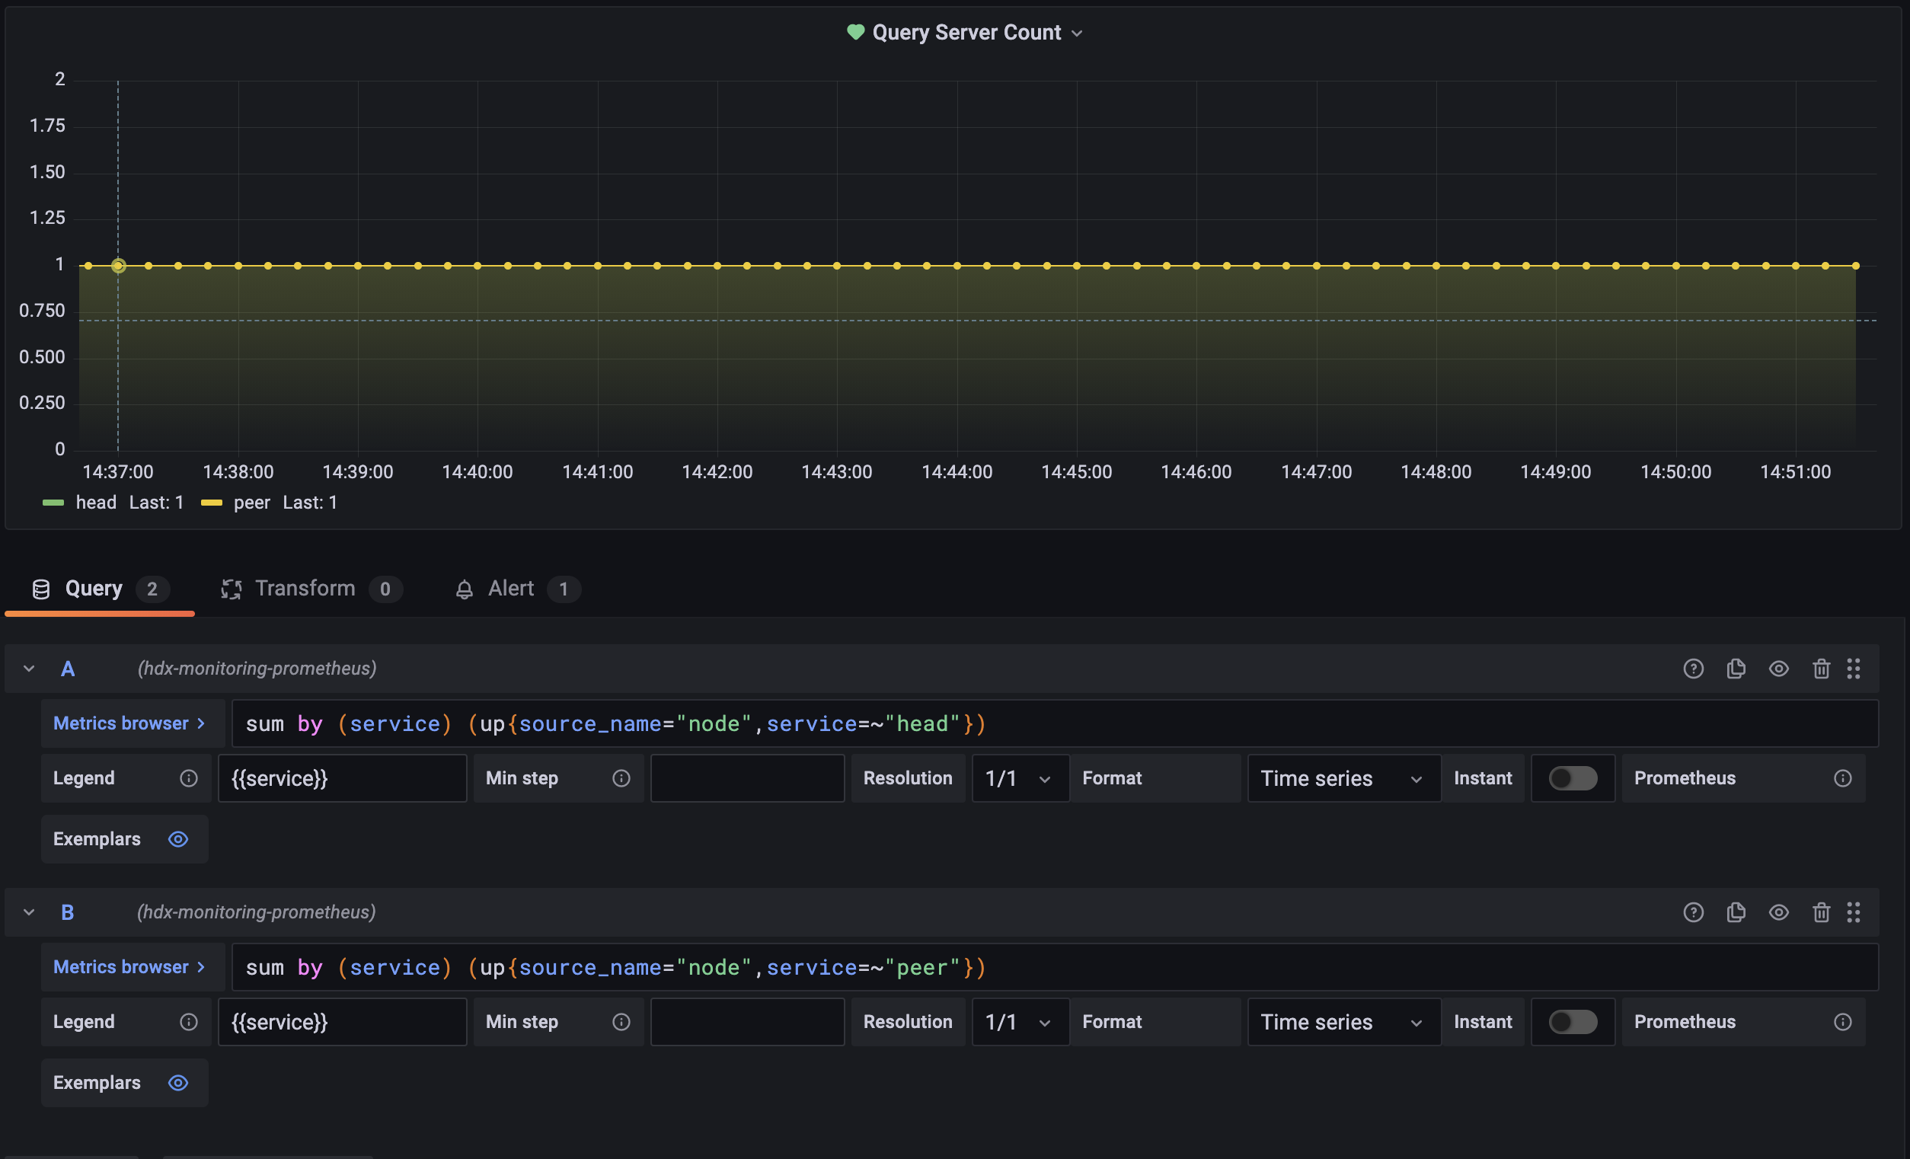This screenshot has height=1159, width=1910.
Task: Open Metrics browser for query A
Action: click(129, 723)
